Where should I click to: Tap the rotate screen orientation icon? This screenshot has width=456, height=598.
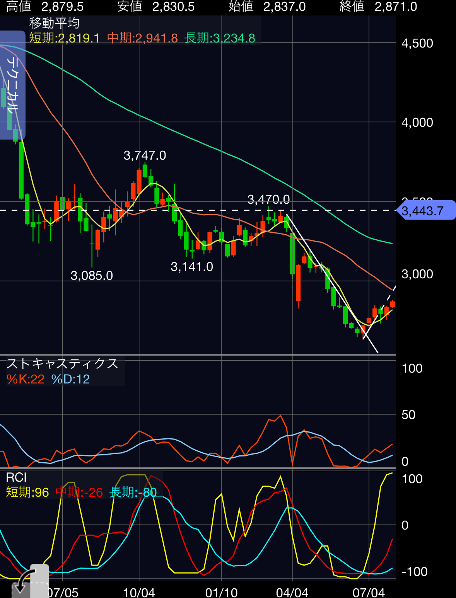[x=30, y=581]
